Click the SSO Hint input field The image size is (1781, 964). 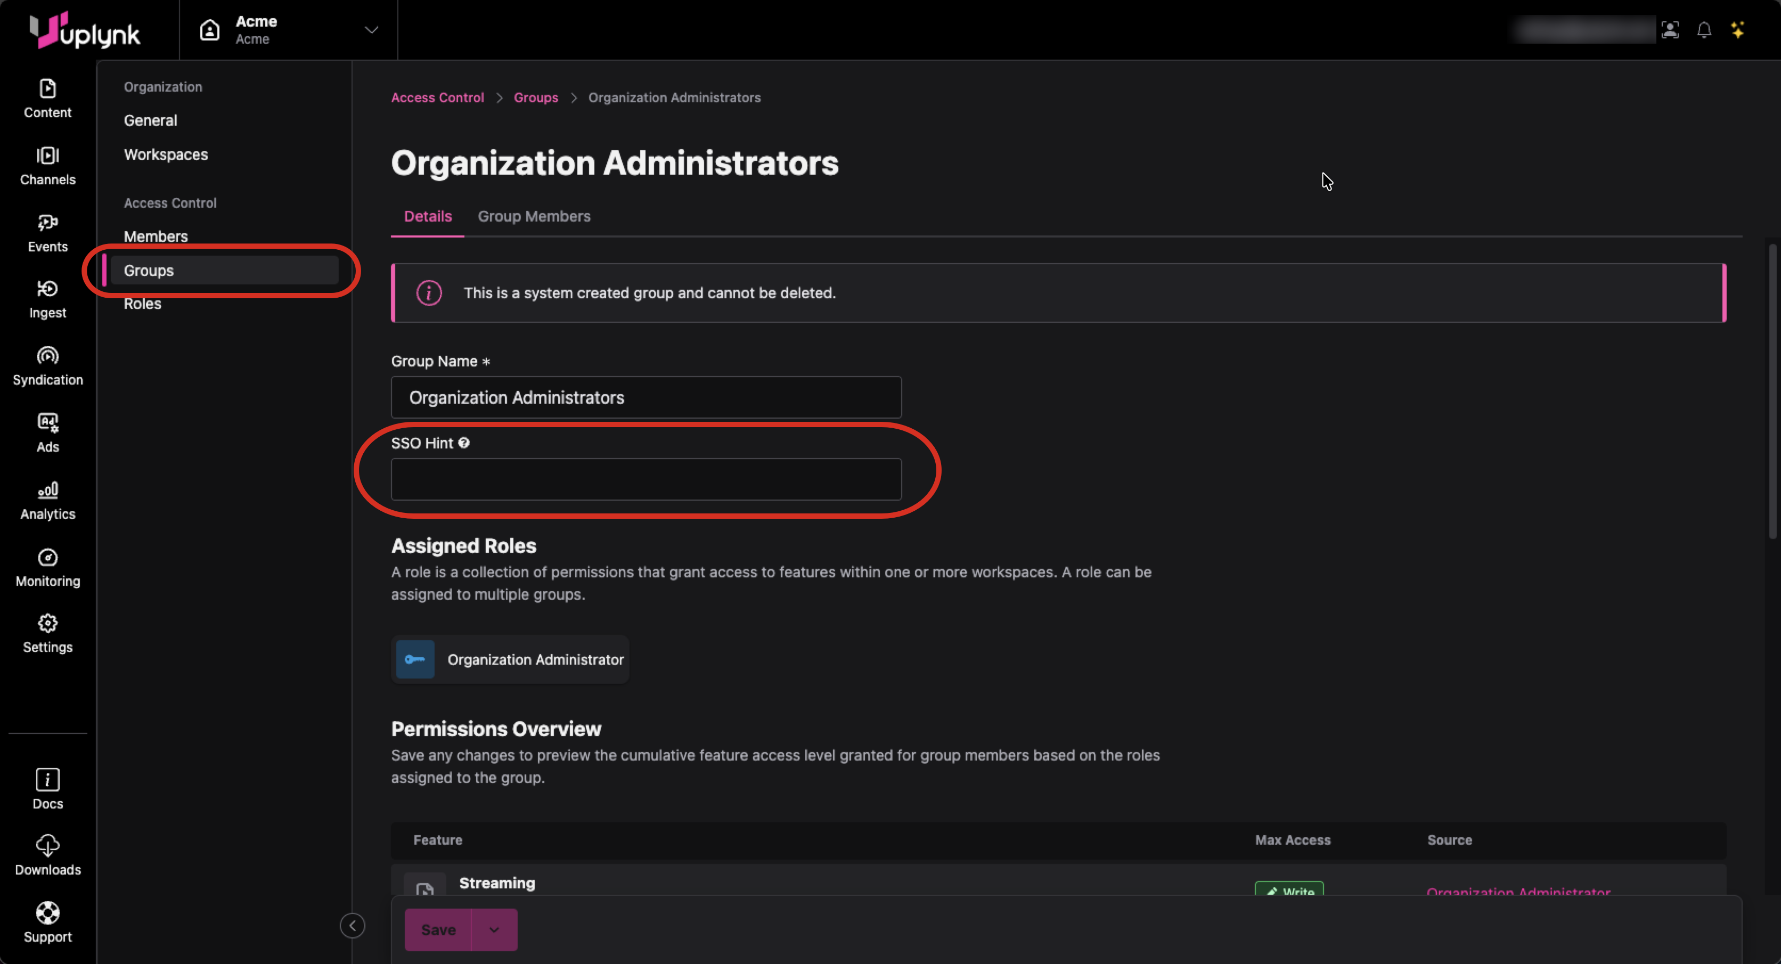(x=646, y=479)
